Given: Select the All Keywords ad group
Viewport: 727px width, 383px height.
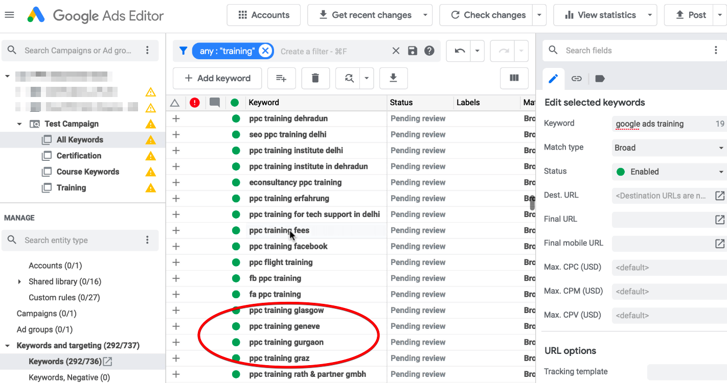Looking at the screenshot, I should click(x=80, y=140).
